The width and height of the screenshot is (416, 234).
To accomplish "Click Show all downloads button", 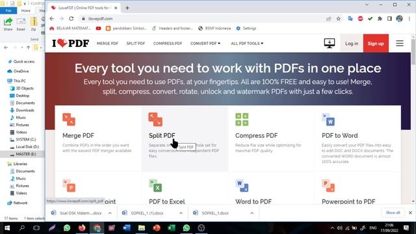I will tap(393, 213).
